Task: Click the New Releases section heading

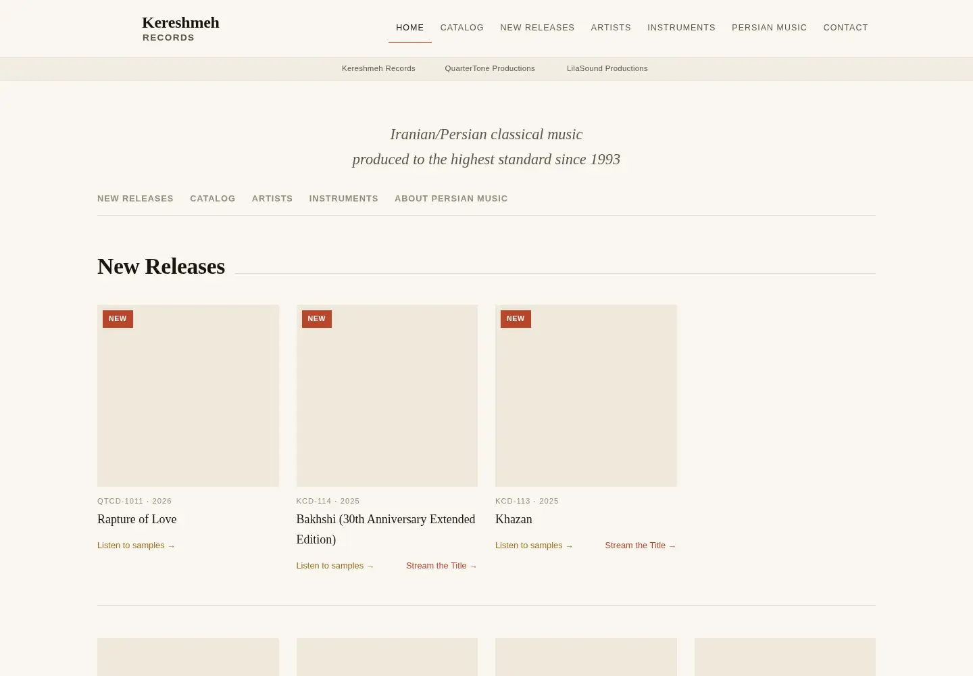Action: (x=161, y=266)
